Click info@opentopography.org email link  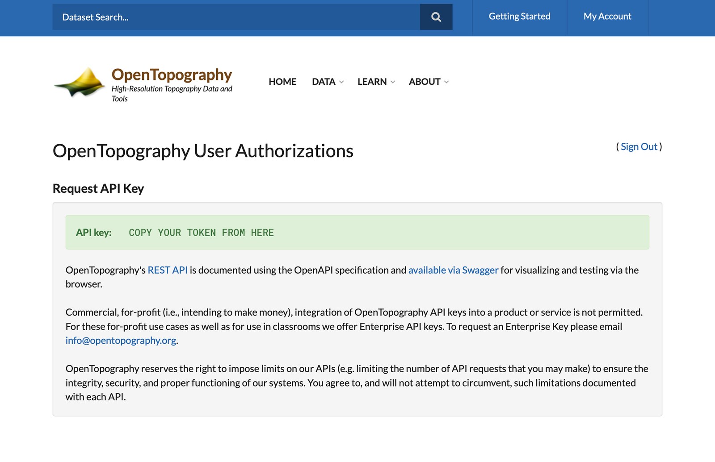pyautogui.click(x=121, y=341)
